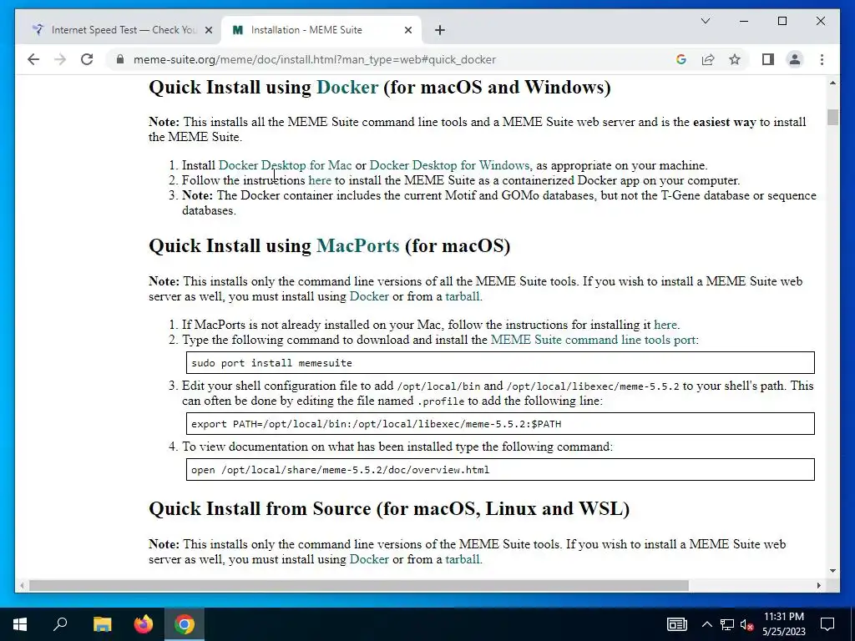The width and height of the screenshot is (855, 641).
Task: View site info via the padlock icon
Action: tap(120, 59)
